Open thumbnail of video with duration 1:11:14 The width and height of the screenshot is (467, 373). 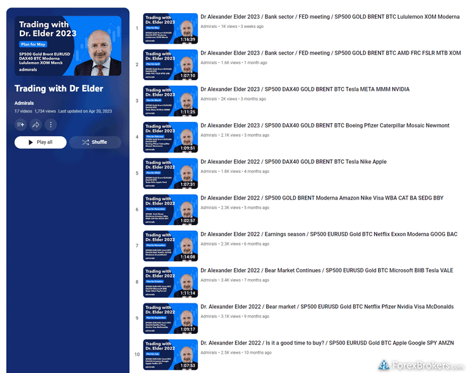click(x=170, y=282)
